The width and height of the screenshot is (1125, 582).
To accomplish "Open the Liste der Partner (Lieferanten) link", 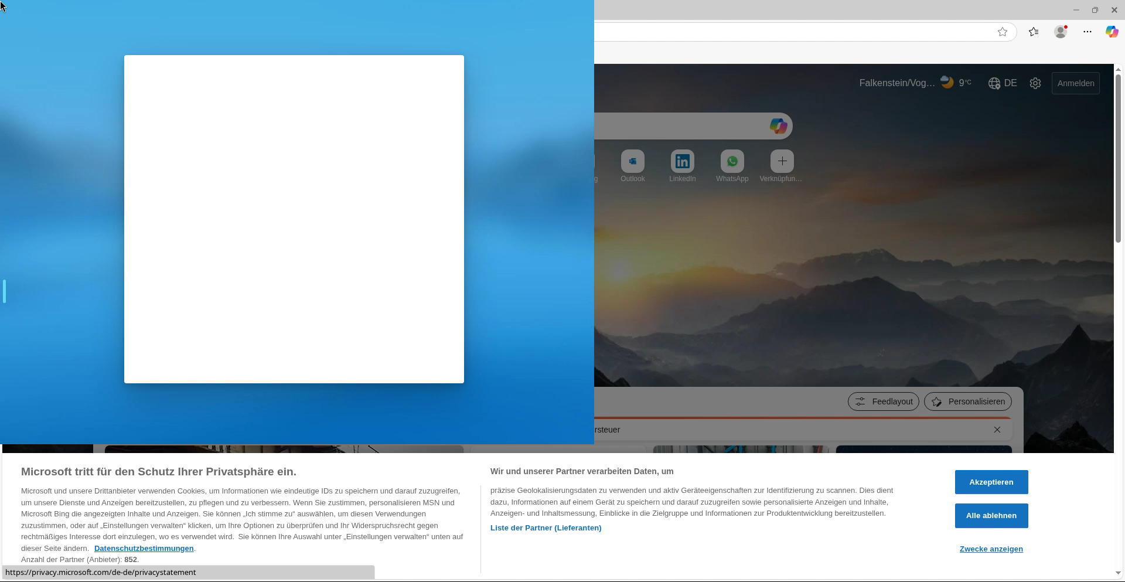I will pos(546,528).
